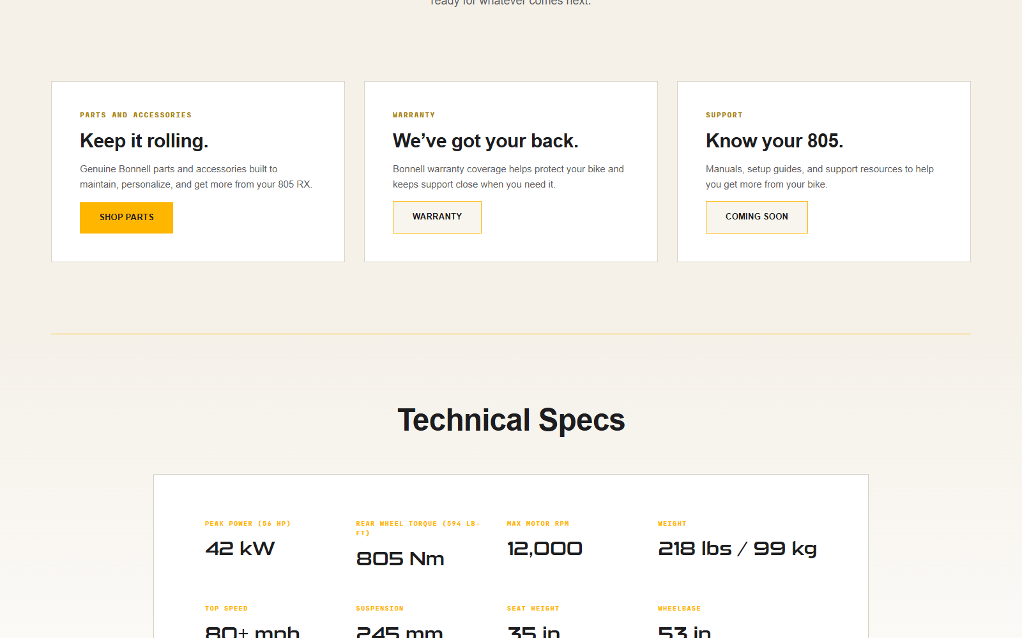Select the SUPPORT card label

pos(724,115)
